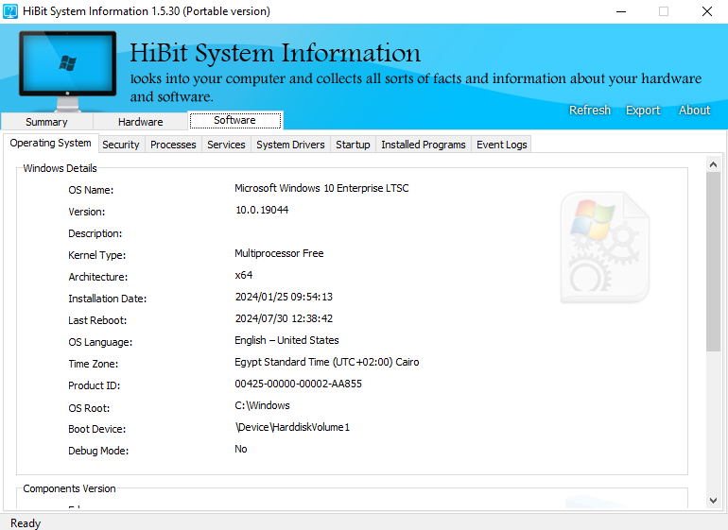
Task: Minimize the HiBit window
Action: point(621,11)
